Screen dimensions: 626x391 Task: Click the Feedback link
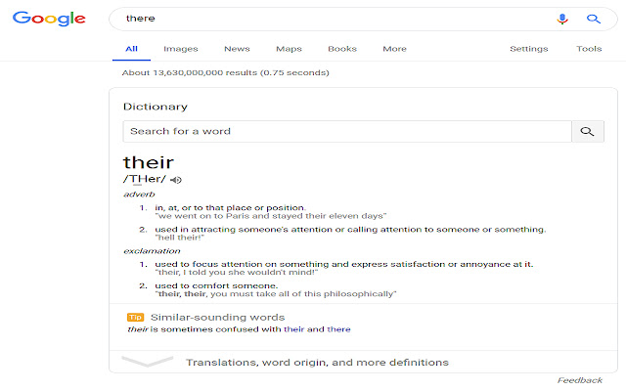coord(579,380)
